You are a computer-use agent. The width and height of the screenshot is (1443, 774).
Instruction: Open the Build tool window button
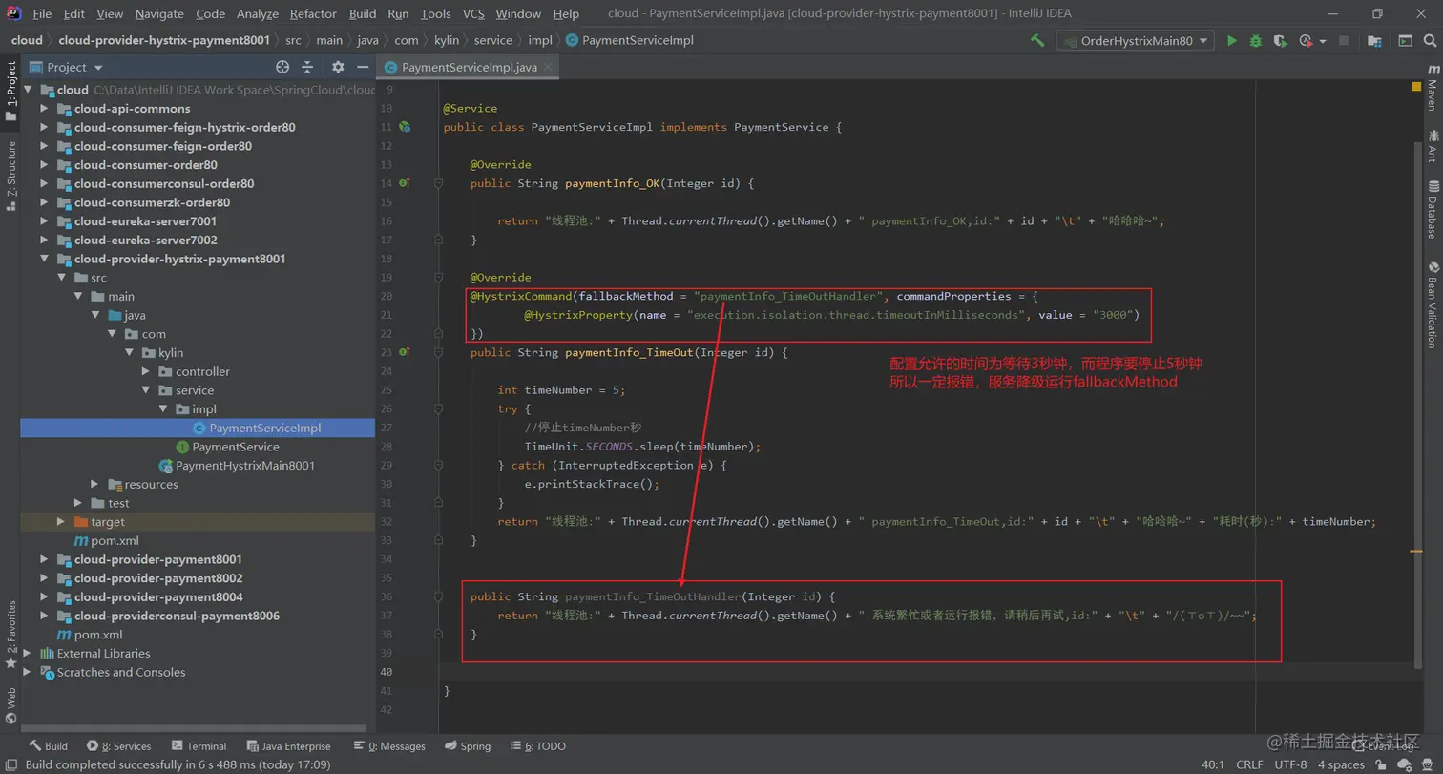coord(48,746)
